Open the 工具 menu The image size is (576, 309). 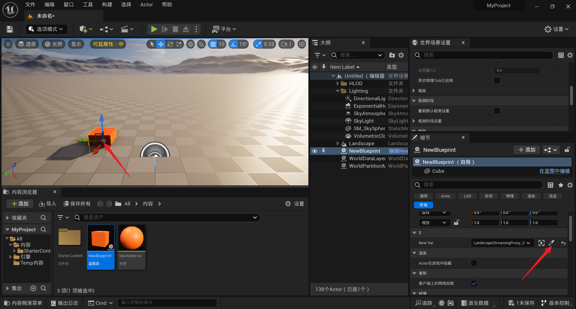click(x=88, y=4)
